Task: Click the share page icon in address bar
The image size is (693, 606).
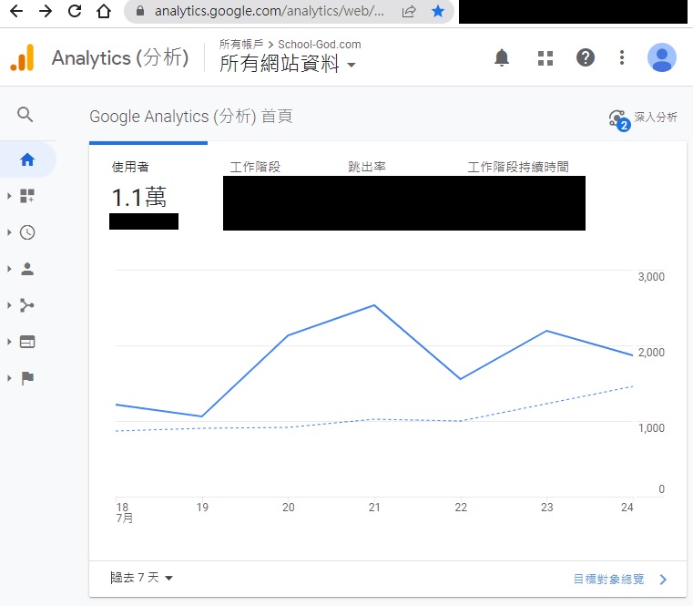Action: click(409, 11)
